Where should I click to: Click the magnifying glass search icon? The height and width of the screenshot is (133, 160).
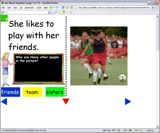coord(56,12)
